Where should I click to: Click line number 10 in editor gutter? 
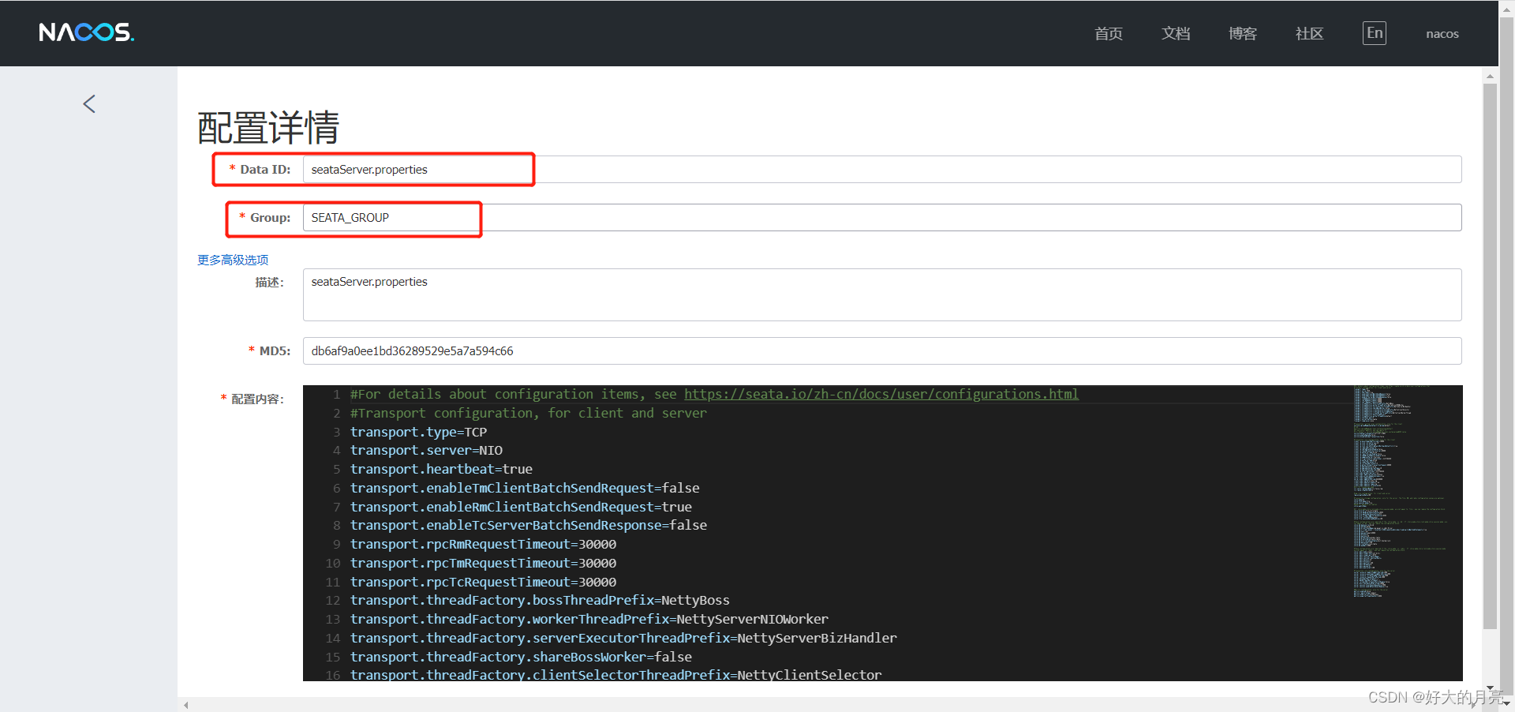point(333,564)
